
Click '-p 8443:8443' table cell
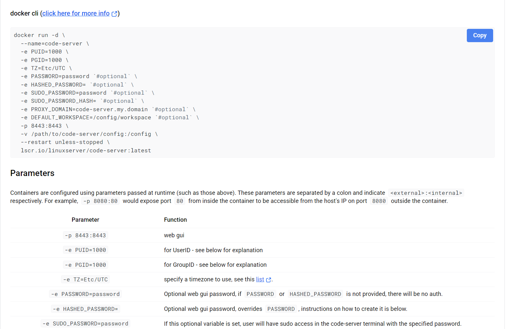pos(85,235)
